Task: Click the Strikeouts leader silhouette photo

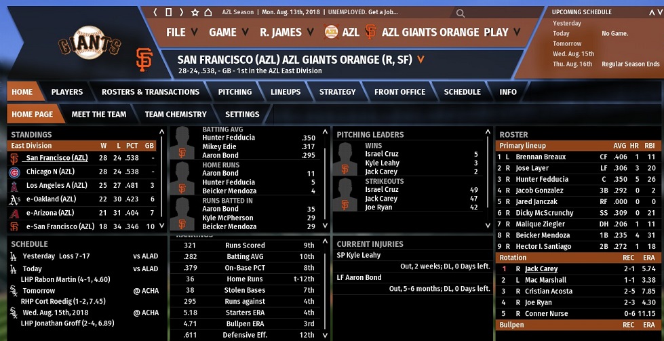Action: [345, 194]
